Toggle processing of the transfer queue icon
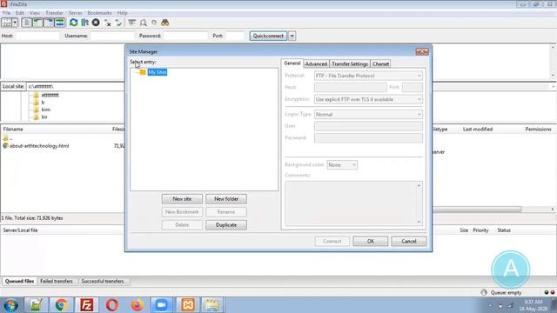This screenshot has height=313, width=557. pyautogui.click(x=84, y=23)
